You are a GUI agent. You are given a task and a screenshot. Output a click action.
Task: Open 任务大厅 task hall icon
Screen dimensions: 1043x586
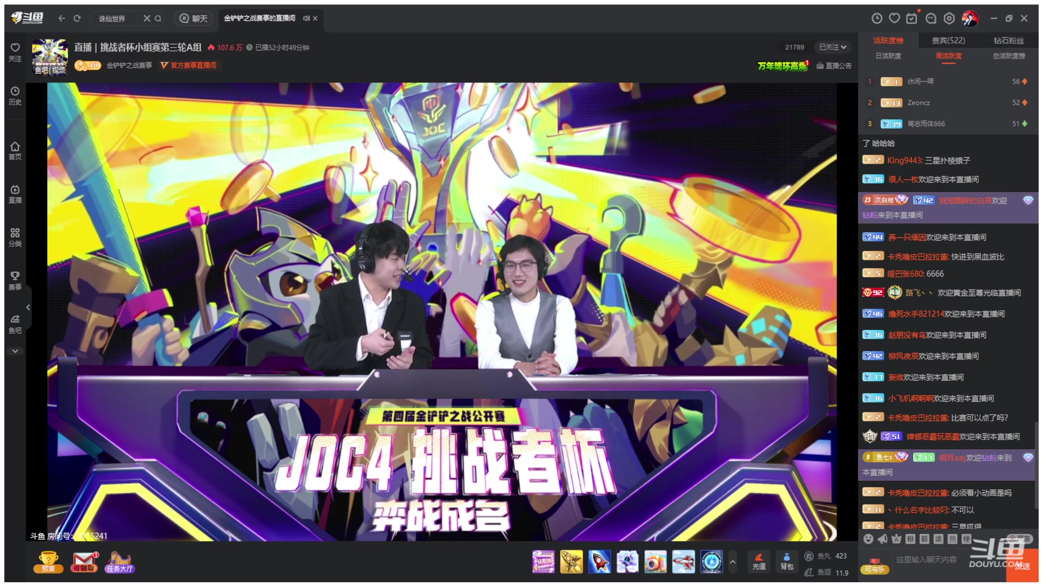(x=120, y=562)
